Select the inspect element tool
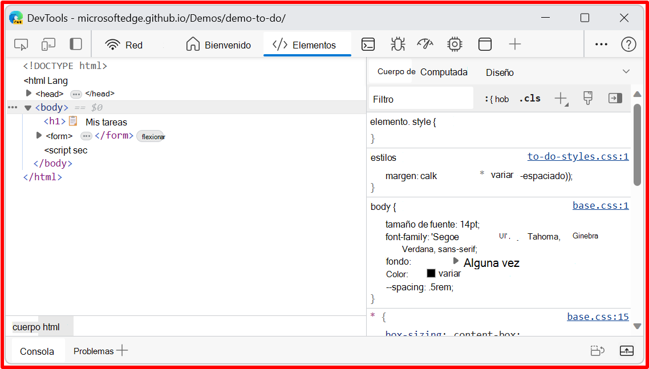 click(21, 44)
